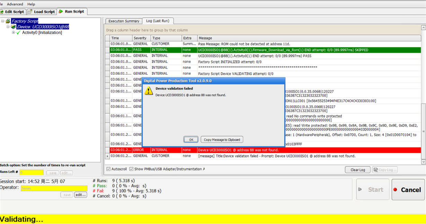The width and height of the screenshot is (426, 224).
Task: Click the Factory Script tree icon
Action: click(8, 21)
